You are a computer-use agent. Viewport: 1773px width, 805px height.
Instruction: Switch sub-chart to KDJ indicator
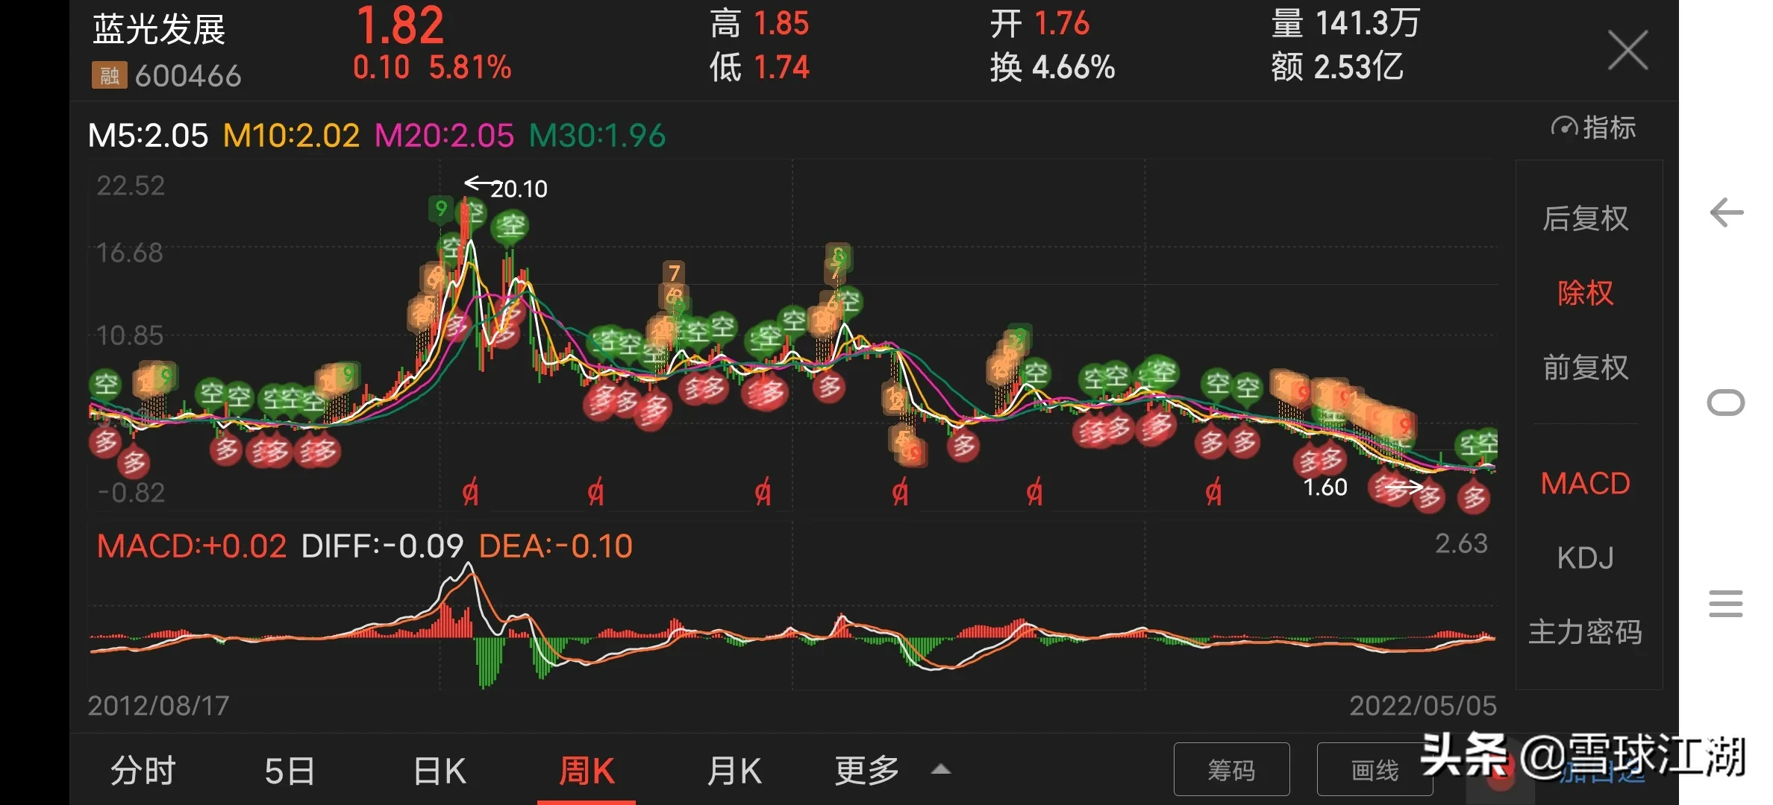1585,558
